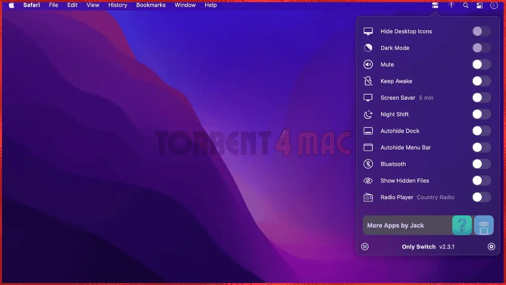Click the Autohide Menu Bar icon
The image size is (506, 285).
[368, 147]
